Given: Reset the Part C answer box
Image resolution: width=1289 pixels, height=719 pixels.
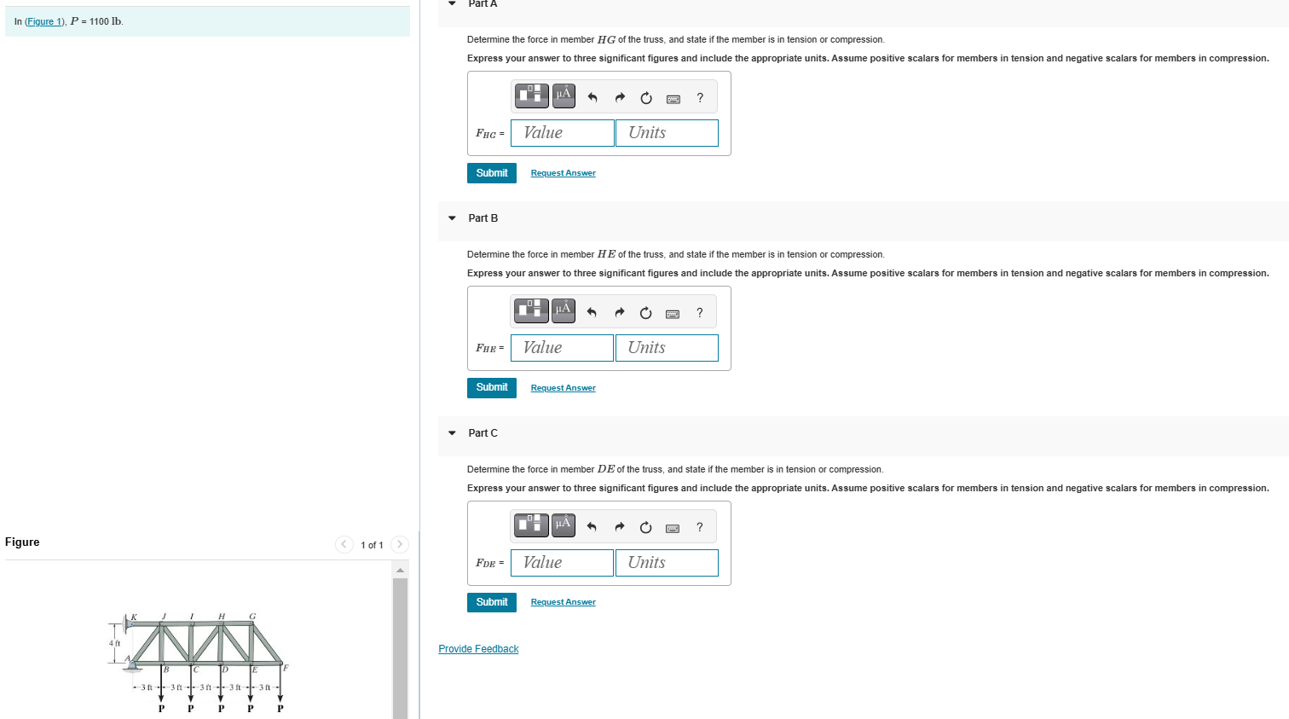Looking at the screenshot, I should 645,527.
